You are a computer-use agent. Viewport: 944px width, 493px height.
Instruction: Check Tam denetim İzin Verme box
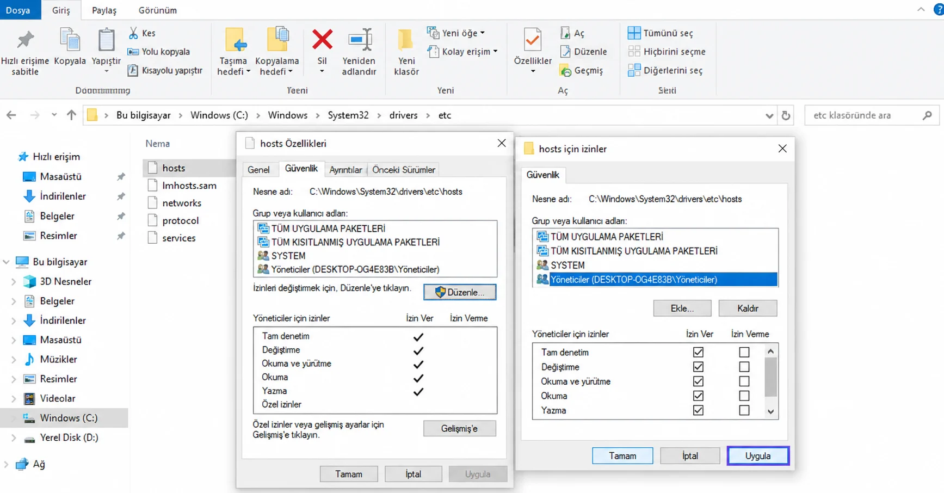(744, 352)
